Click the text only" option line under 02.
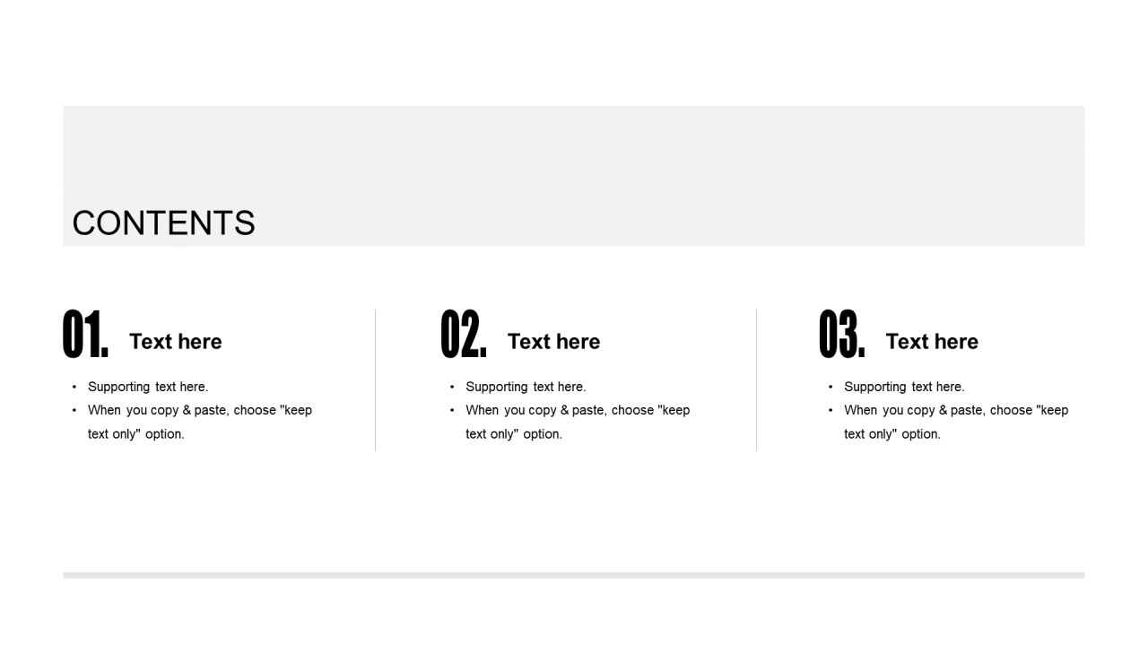Viewport: 1148px width, 646px height. [514, 434]
